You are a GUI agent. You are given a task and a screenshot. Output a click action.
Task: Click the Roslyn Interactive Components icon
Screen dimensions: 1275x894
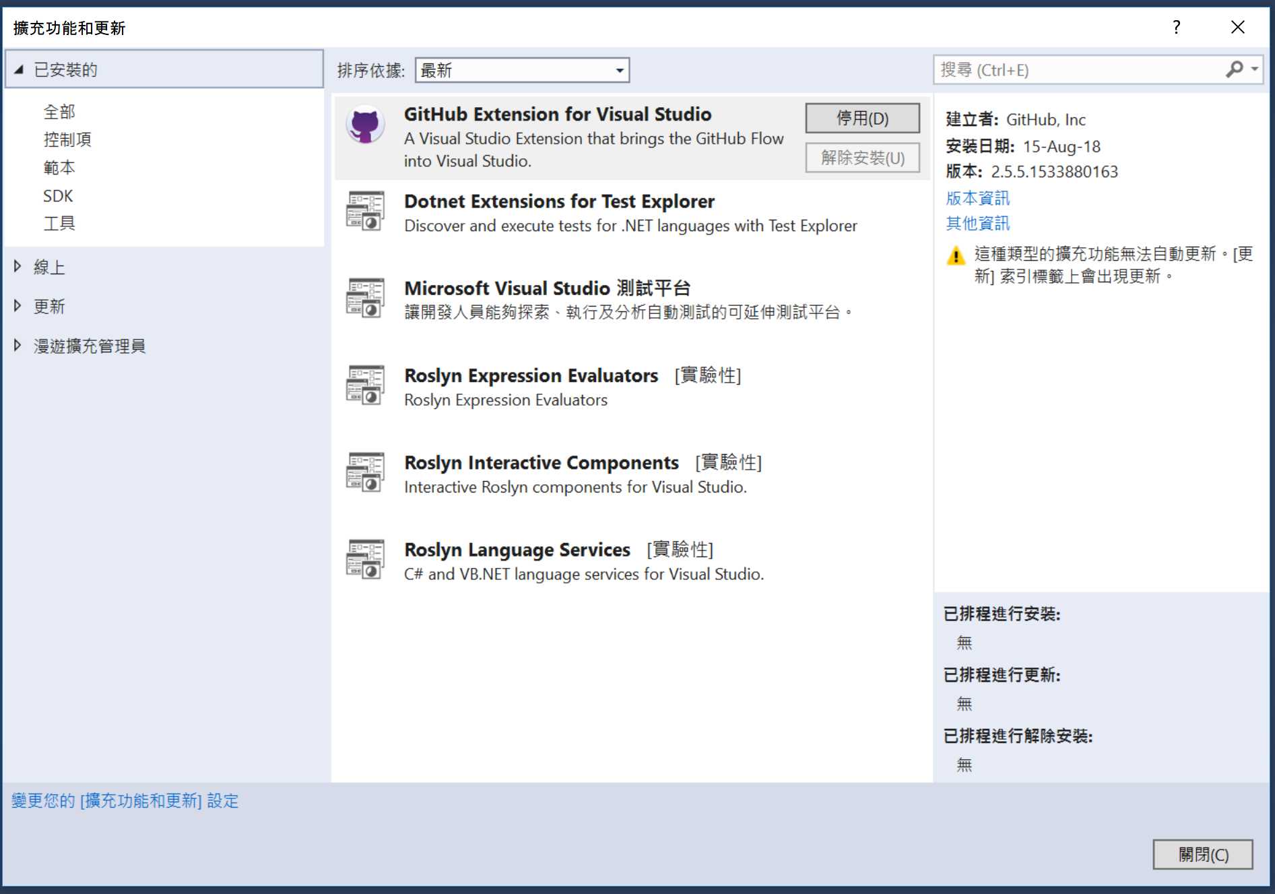click(x=365, y=472)
